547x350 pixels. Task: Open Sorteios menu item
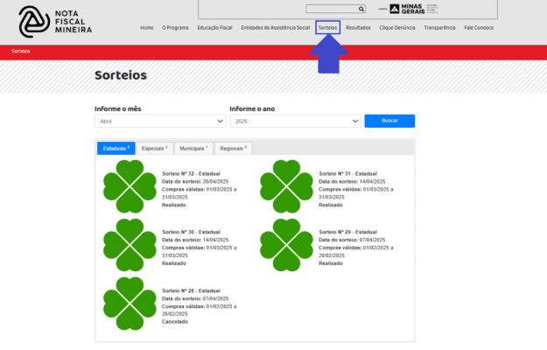point(327,27)
